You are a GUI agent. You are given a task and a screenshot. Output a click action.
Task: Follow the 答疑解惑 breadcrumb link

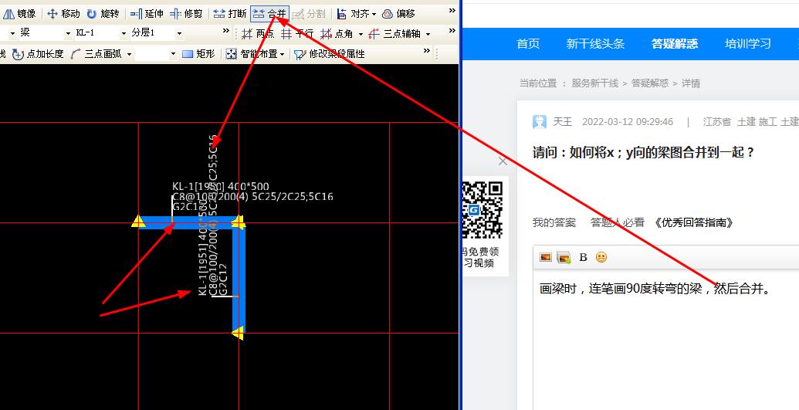click(x=650, y=83)
